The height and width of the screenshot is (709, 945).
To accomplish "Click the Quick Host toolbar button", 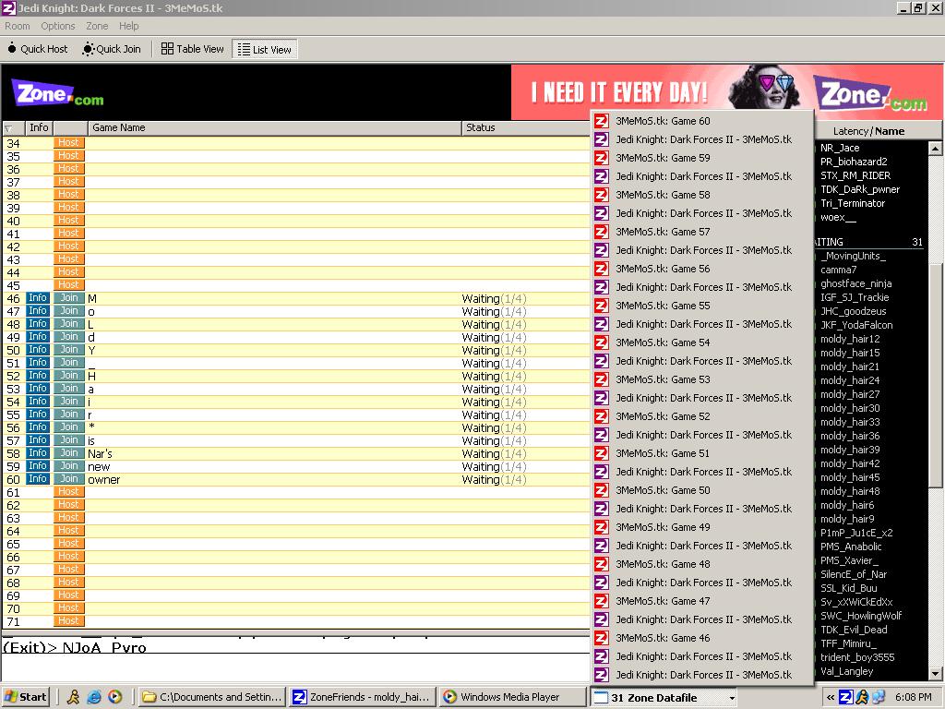I will pyautogui.click(x=38, y=49).
